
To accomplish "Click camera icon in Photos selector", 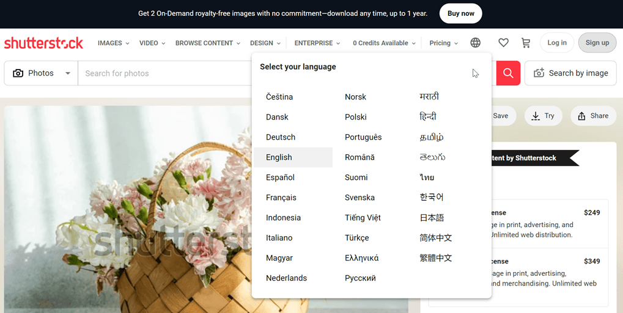I will tap(18, 73).
